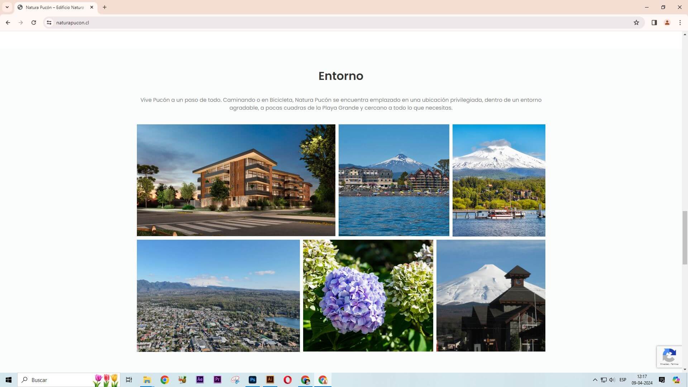Screen dimensions: 688x387
Task: Reload the naturapucon.cl page
Action: [x=34, y=23]
